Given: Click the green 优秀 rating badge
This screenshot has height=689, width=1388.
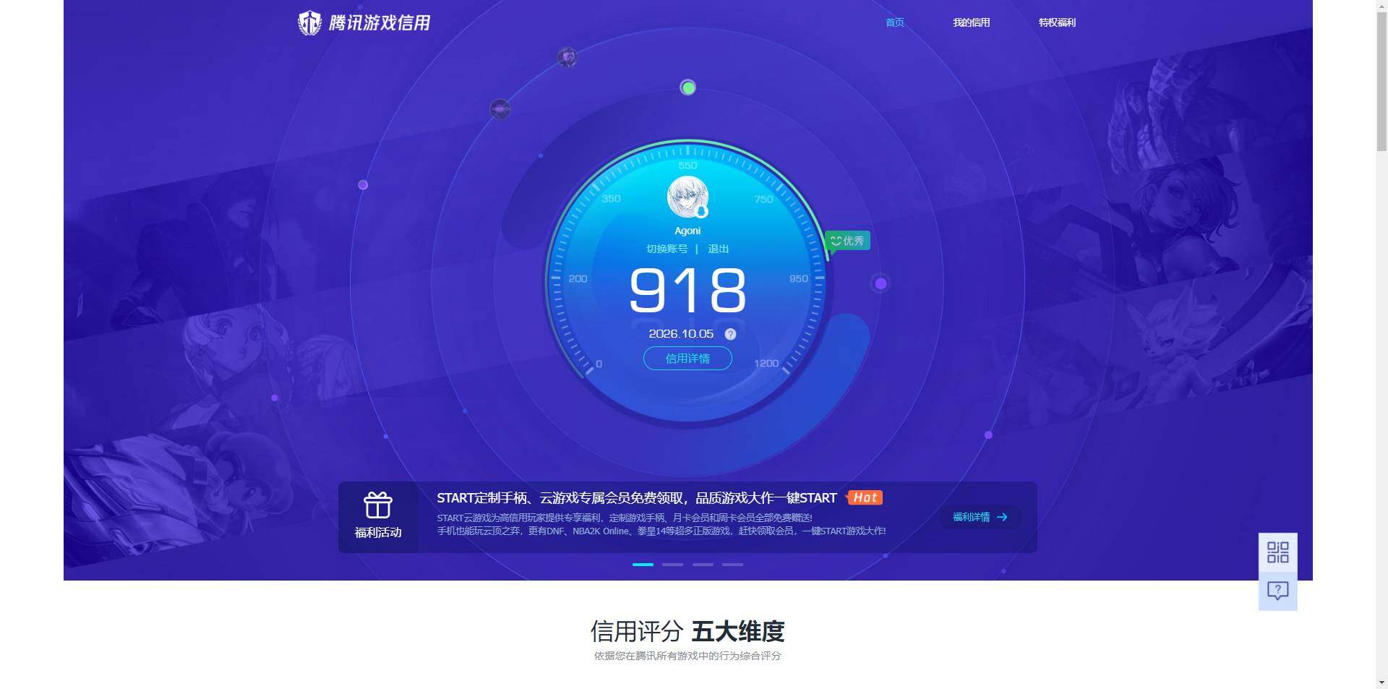Looking at the screenshot, I should (x=847, y=241).
